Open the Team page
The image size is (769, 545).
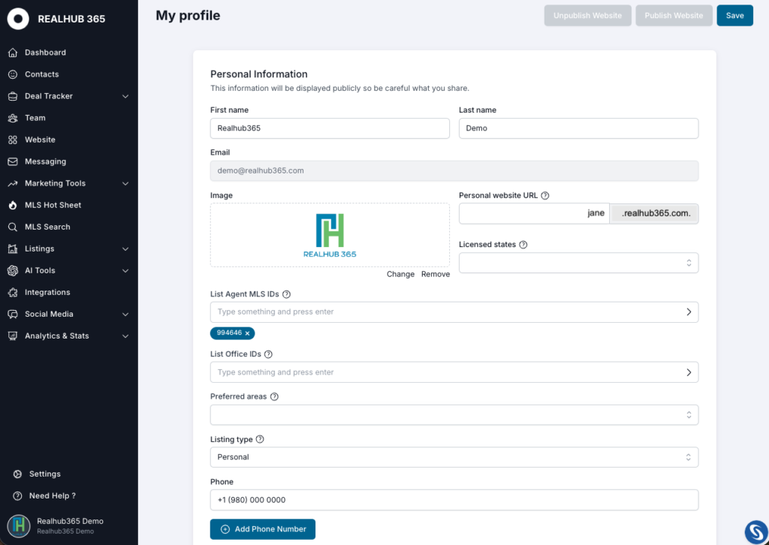pos(35,118)
